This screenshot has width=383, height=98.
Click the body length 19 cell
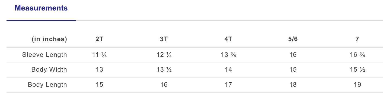358,85
